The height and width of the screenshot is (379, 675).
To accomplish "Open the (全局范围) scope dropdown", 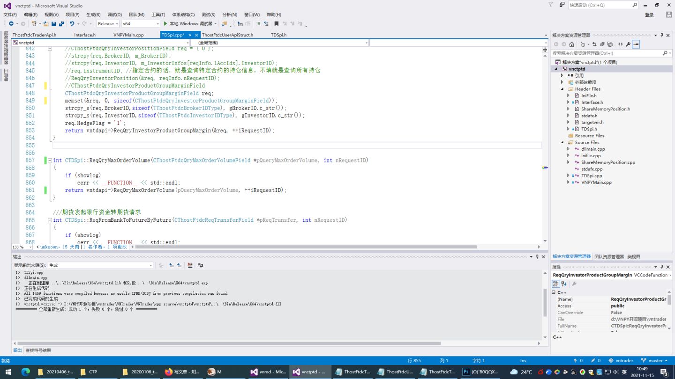I will 280,43.
